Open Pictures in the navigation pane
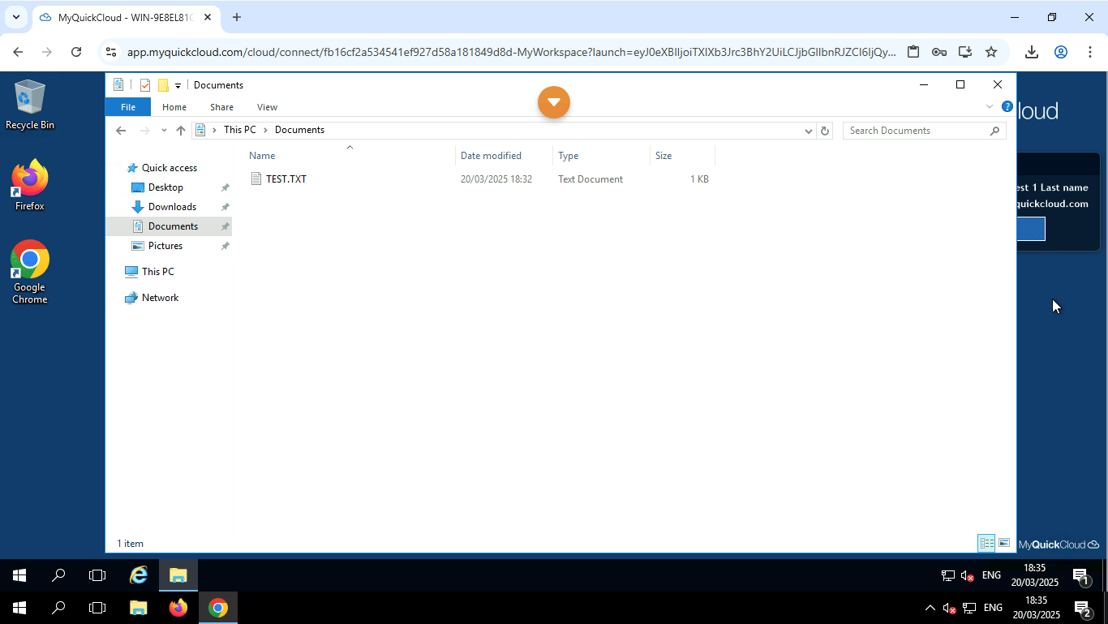The image size is (1108, 624). 165,246
